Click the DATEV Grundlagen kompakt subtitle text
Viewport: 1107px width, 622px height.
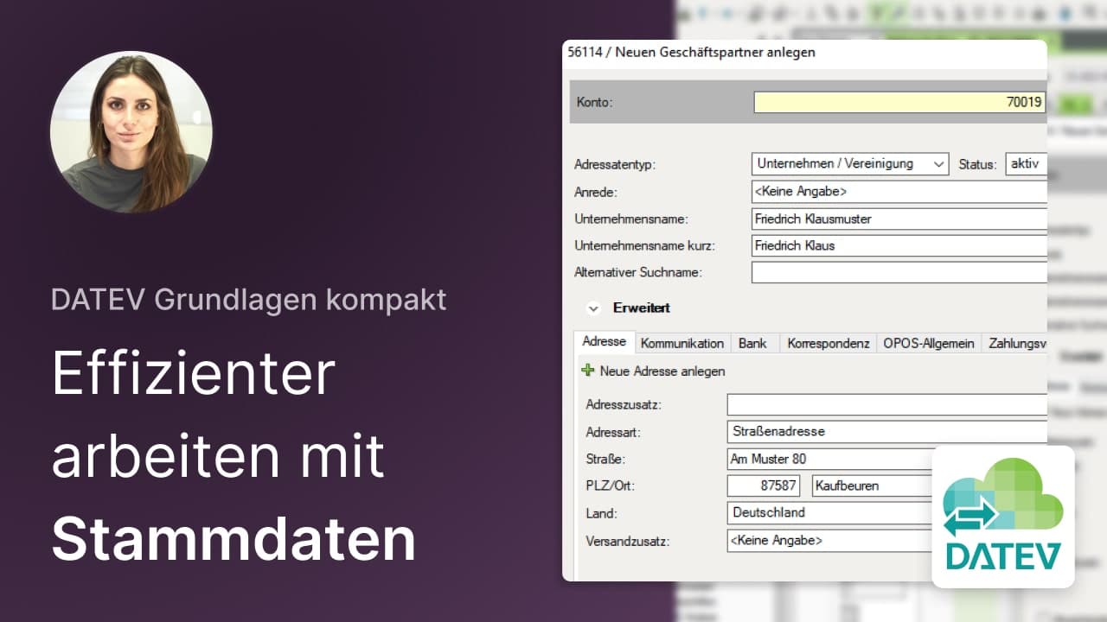coord(248,299)
